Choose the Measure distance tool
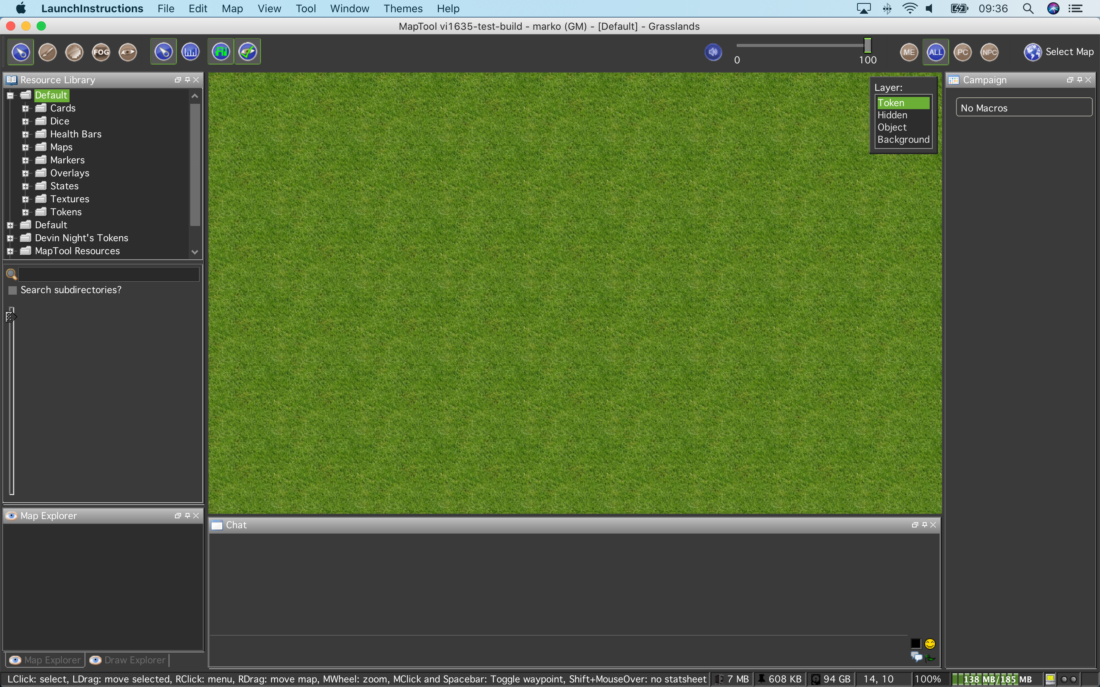1100x687 pixels. [190, 52]
